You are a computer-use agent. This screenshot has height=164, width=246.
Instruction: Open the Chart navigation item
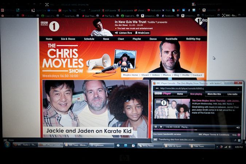(x=121, y=39)
